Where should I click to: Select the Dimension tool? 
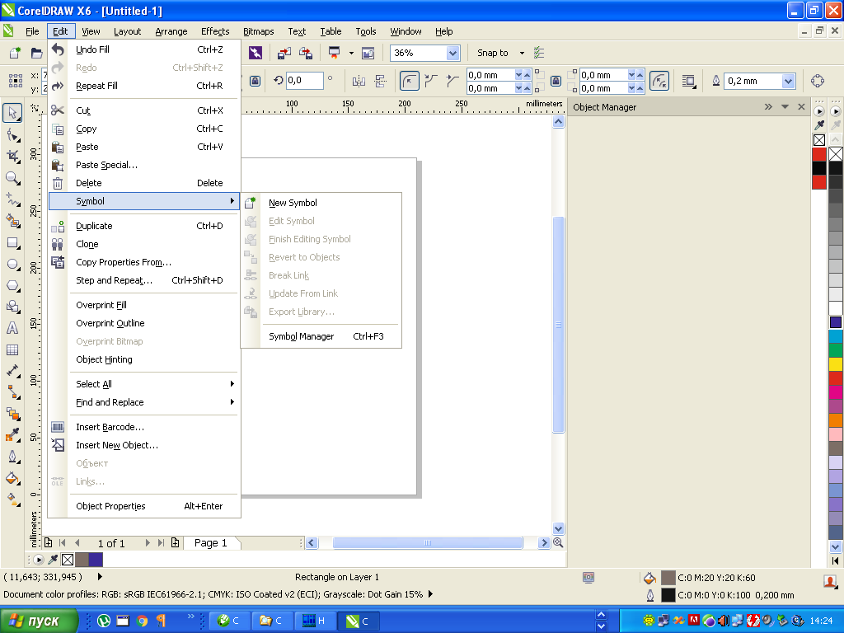12,372
